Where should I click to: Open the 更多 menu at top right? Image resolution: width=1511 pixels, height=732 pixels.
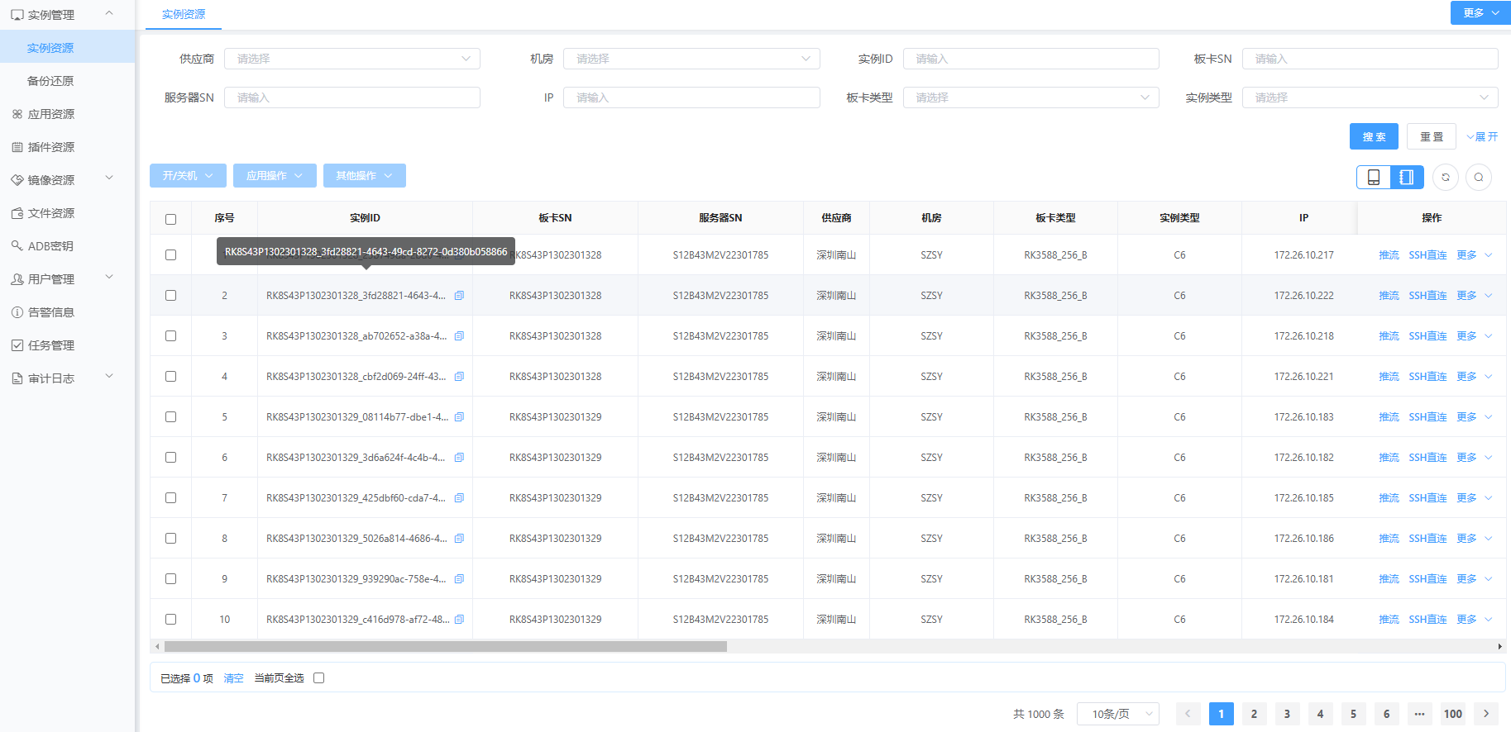pos(1480,13)
